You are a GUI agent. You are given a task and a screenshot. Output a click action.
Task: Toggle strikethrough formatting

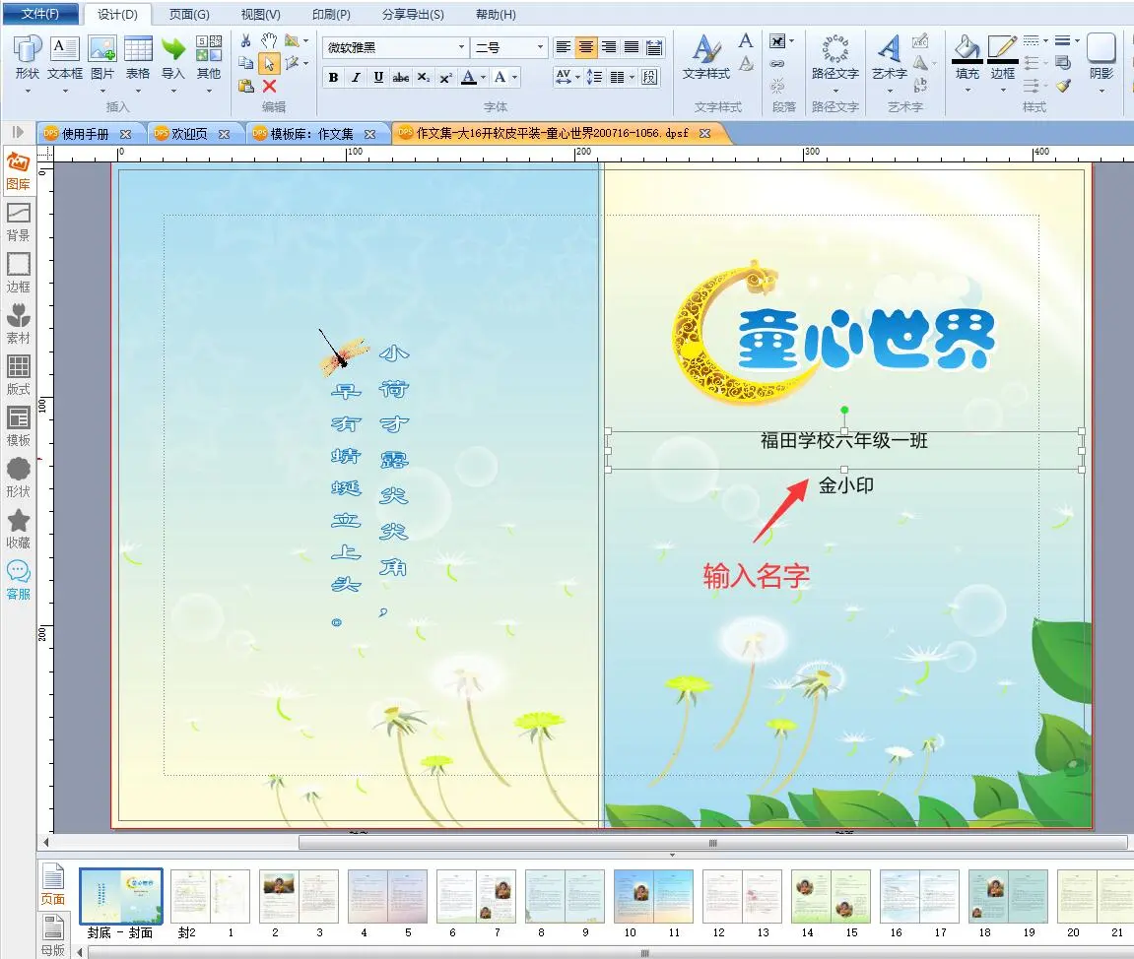click(401, 78)
